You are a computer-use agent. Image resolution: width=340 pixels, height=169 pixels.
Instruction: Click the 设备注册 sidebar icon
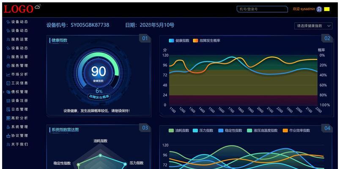pyautogui.click(x=8, y=101)
